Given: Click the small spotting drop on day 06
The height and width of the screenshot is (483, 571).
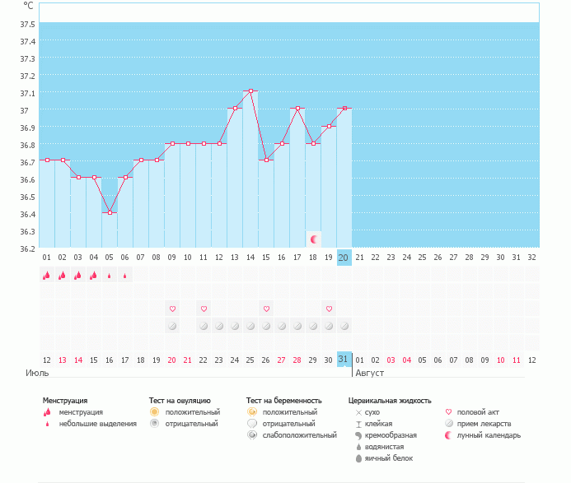Looking at the screenshot, I should coord(124,276).
